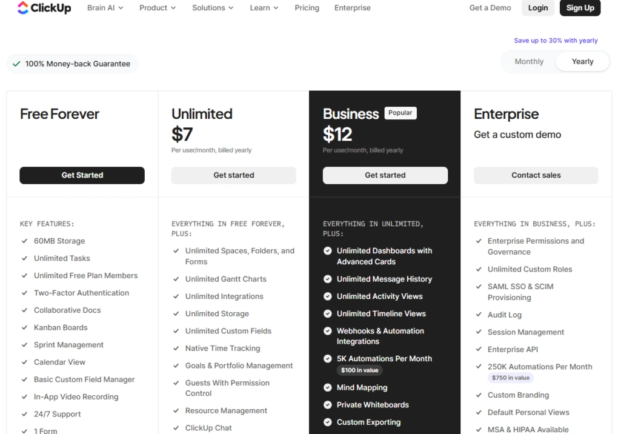Click checkmark beside Unlimited Gantt Charts
Screen dimensions: 618x434
coord(176,279)
